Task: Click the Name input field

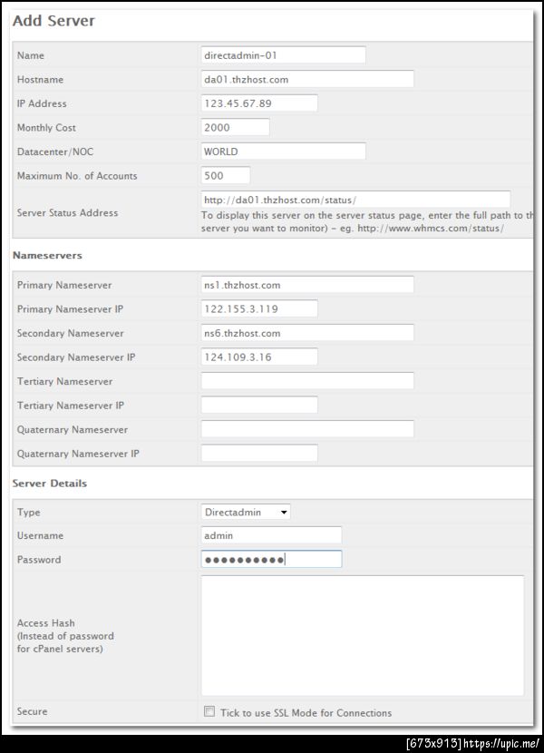Action: 283,55
